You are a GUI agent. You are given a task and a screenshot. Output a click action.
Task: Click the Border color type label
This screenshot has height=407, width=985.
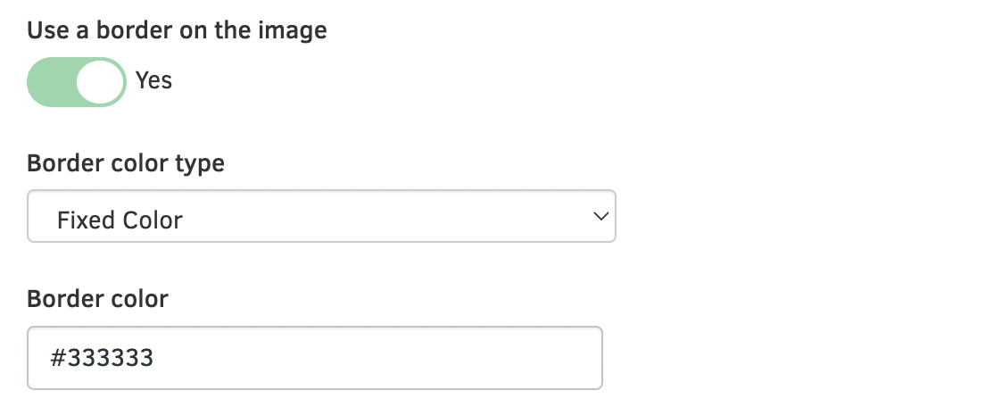tap(126, 164)
